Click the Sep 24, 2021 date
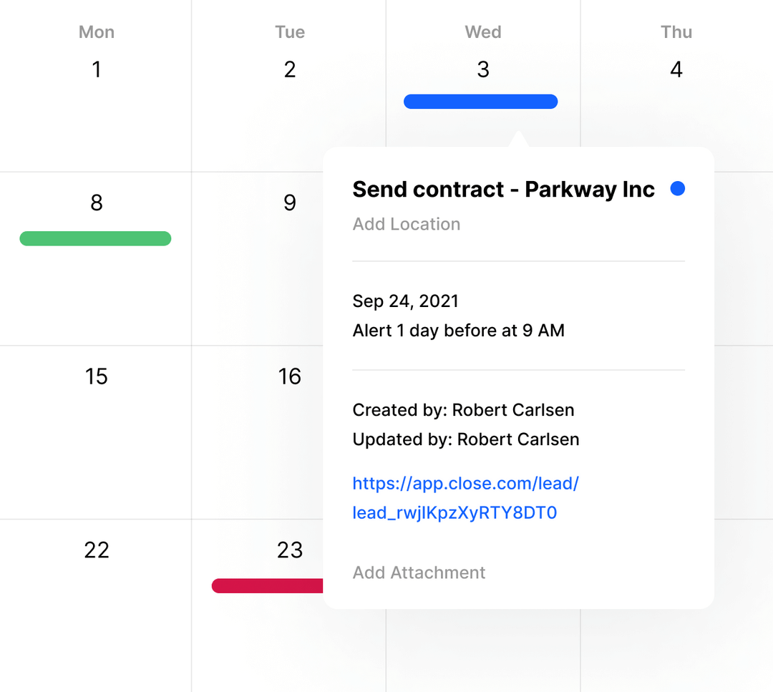This screenshot has height=692, width=773. [405, 301]
